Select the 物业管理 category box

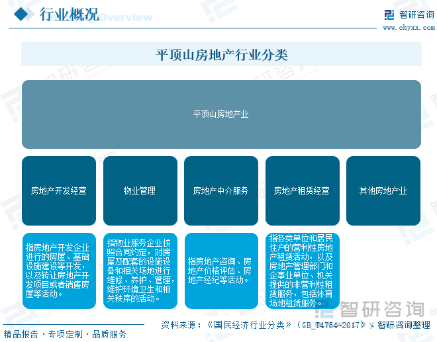(140, 191)
